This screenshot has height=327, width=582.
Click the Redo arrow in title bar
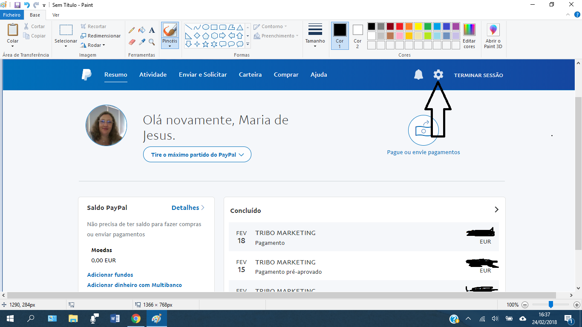coord(36,5)
